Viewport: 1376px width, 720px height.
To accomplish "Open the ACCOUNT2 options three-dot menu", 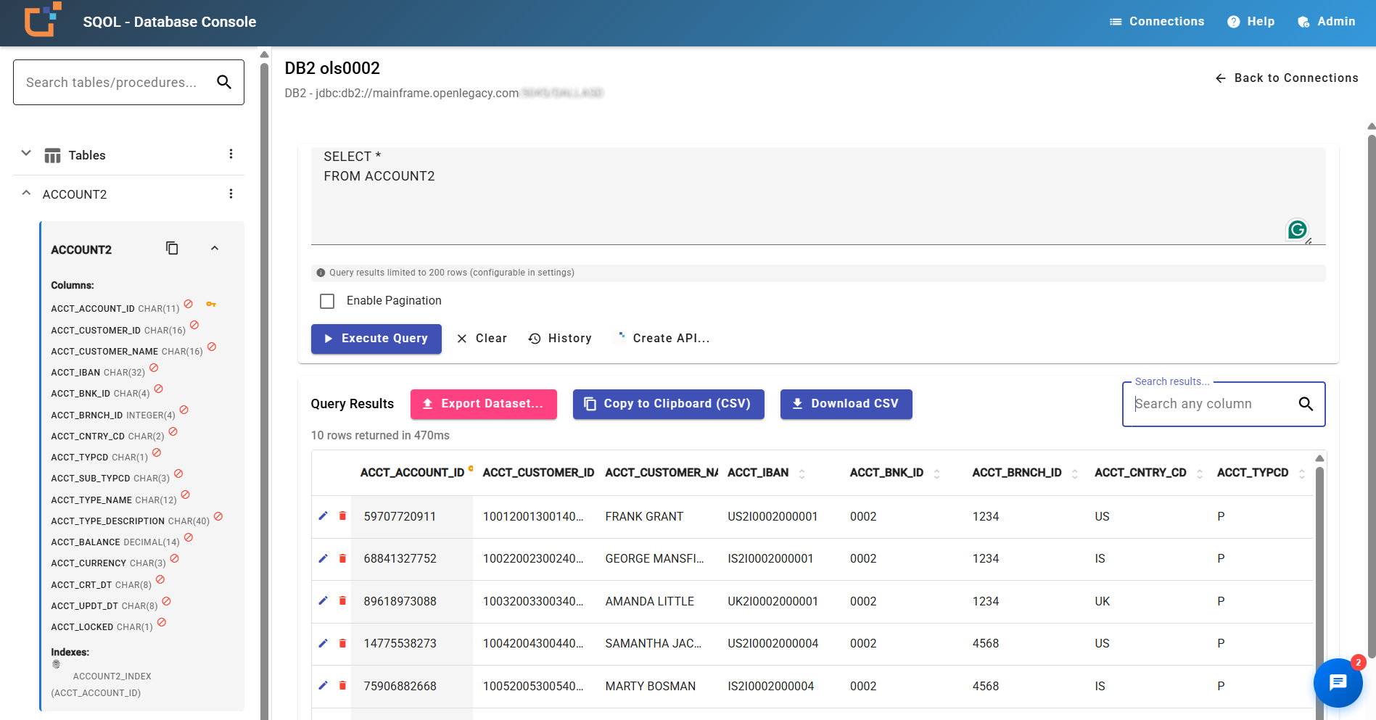I will pyautogui.click(x=231, y=194).
